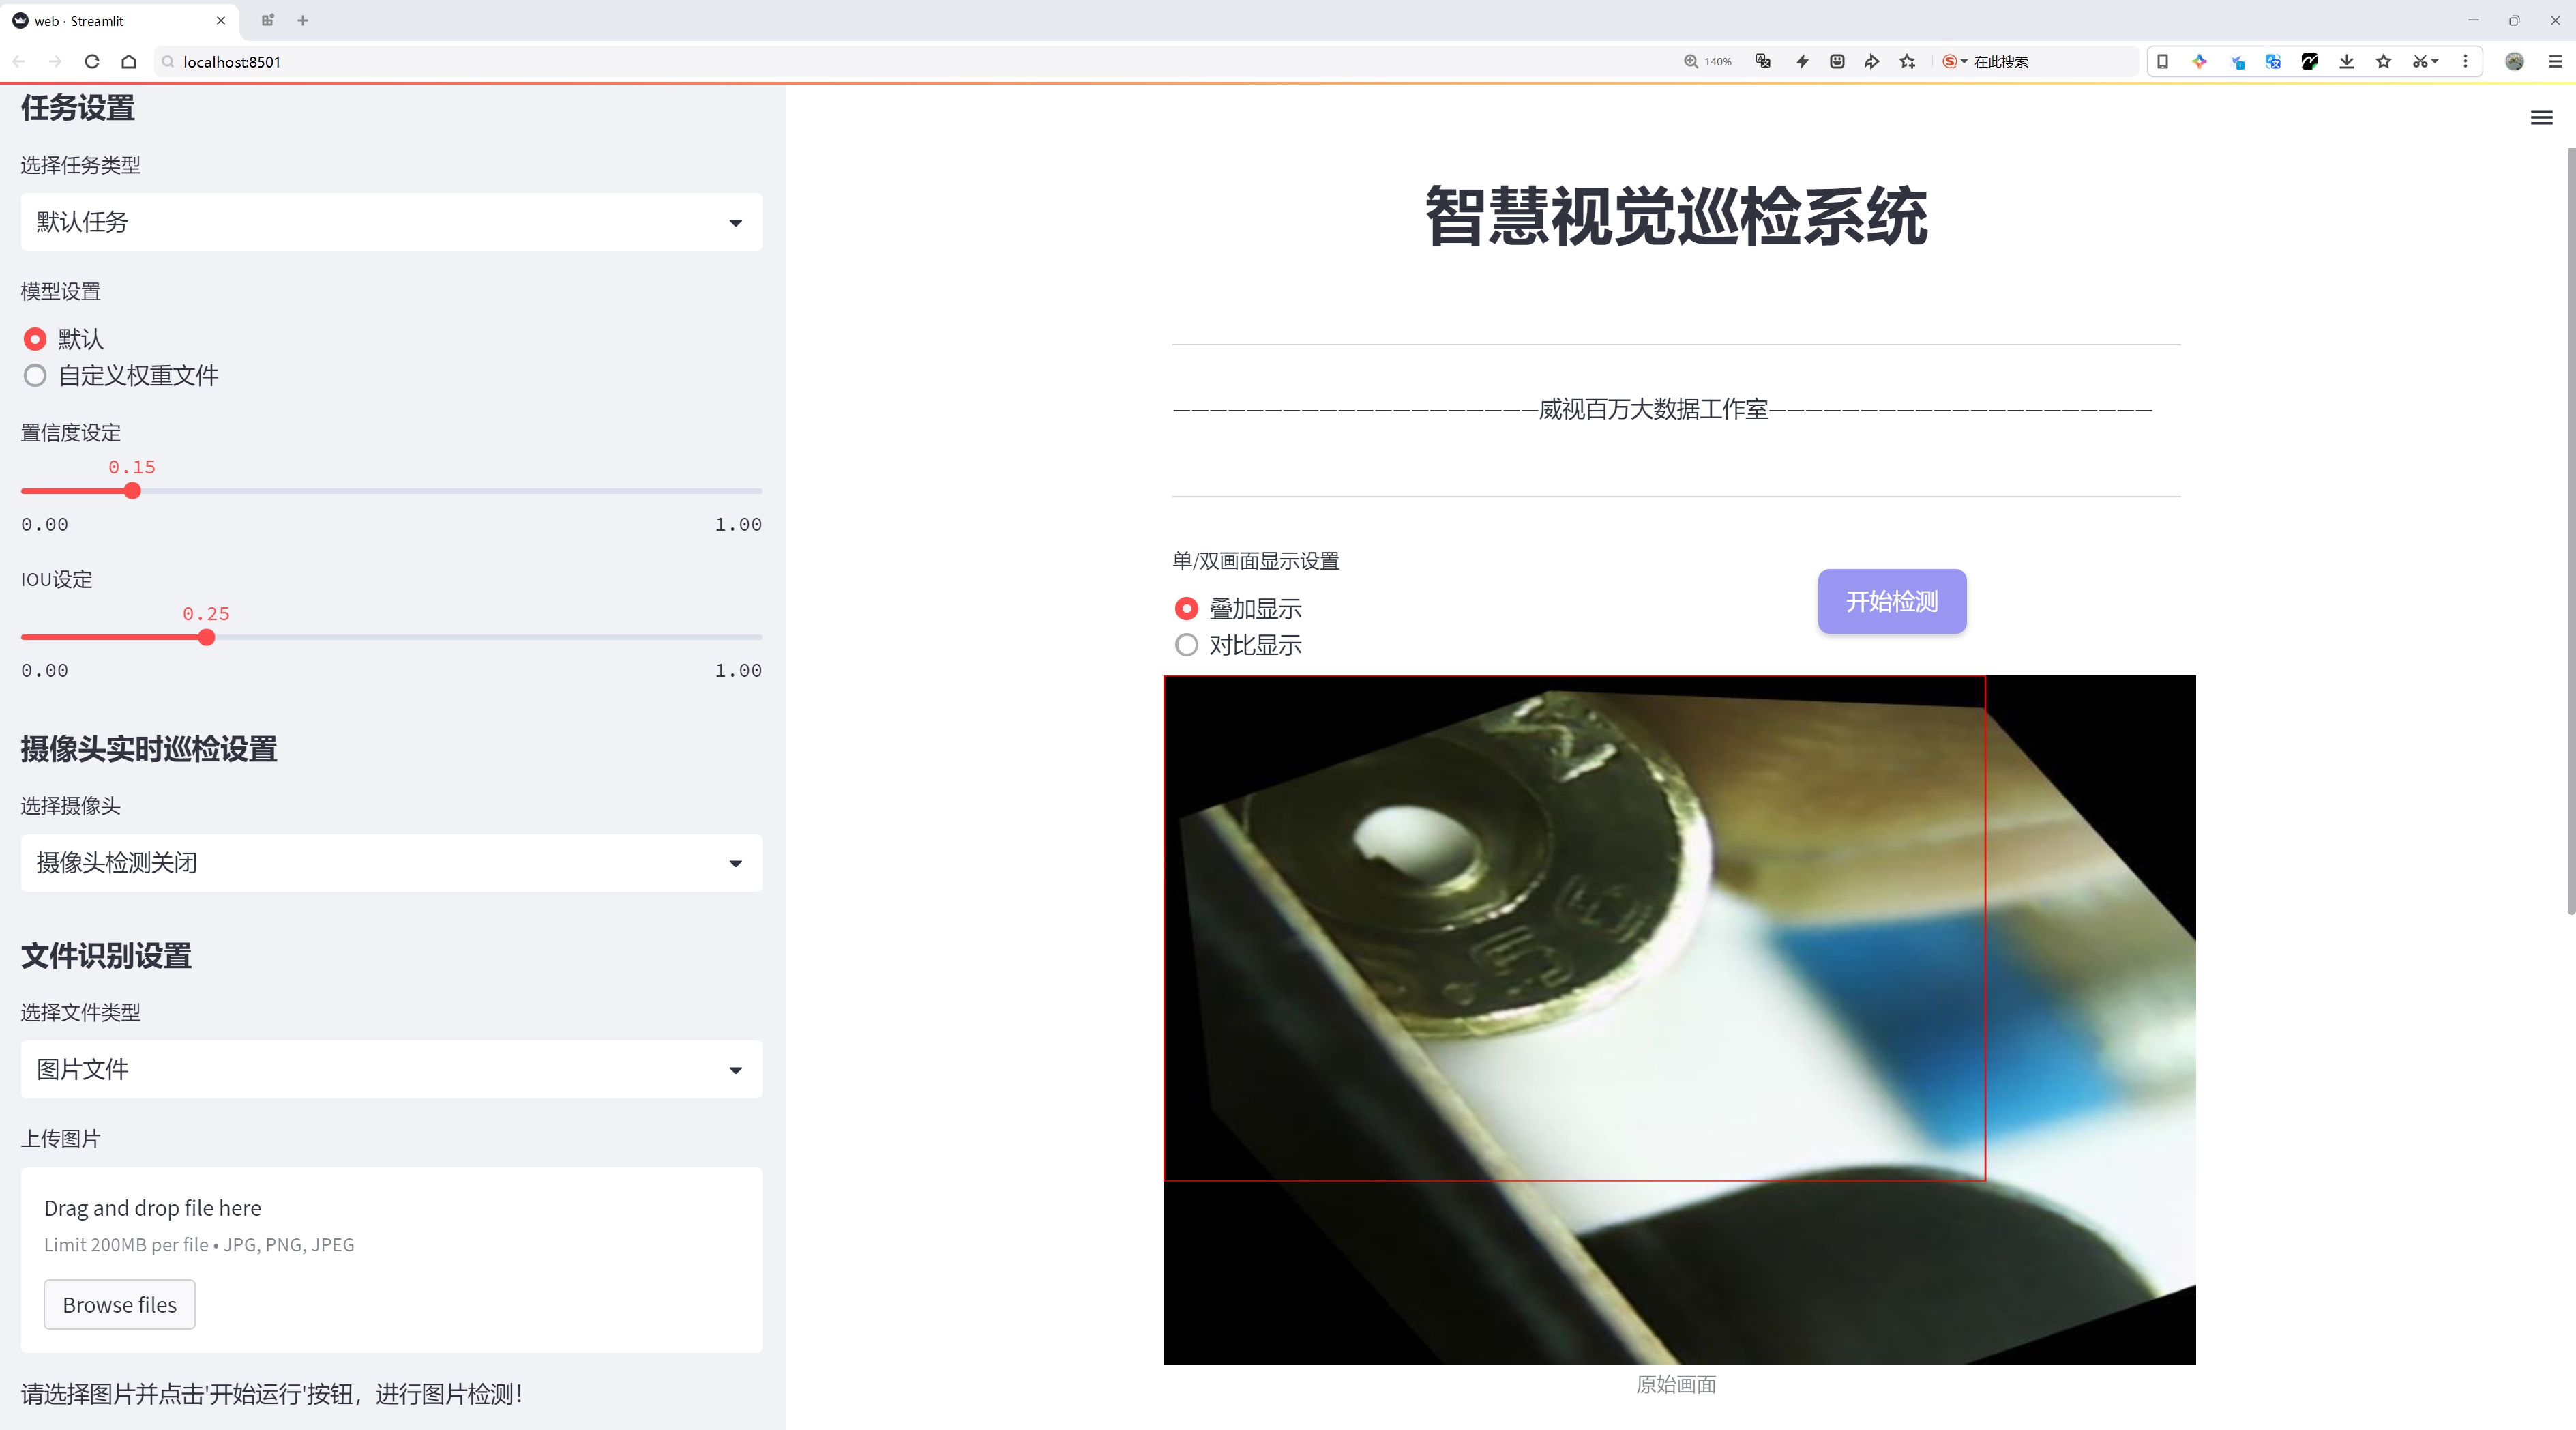2576x1430 pixels.
Task: Click the mobile device view icon
Action: pyautogui.click(x=2162, y=62)
